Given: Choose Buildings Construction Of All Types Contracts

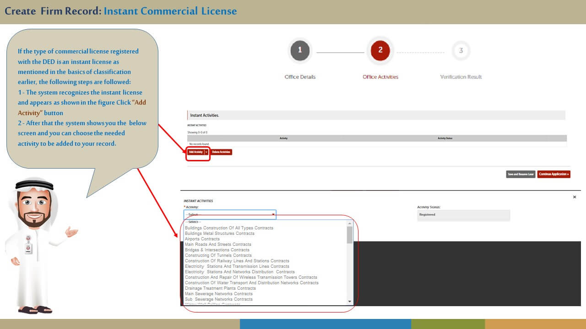Looking at the screenshot, I should point(229,228).
